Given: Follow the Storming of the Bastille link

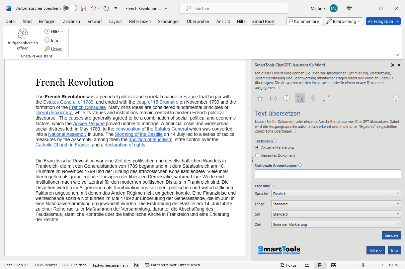Looking at the screenshot, I should coord(138,134).
